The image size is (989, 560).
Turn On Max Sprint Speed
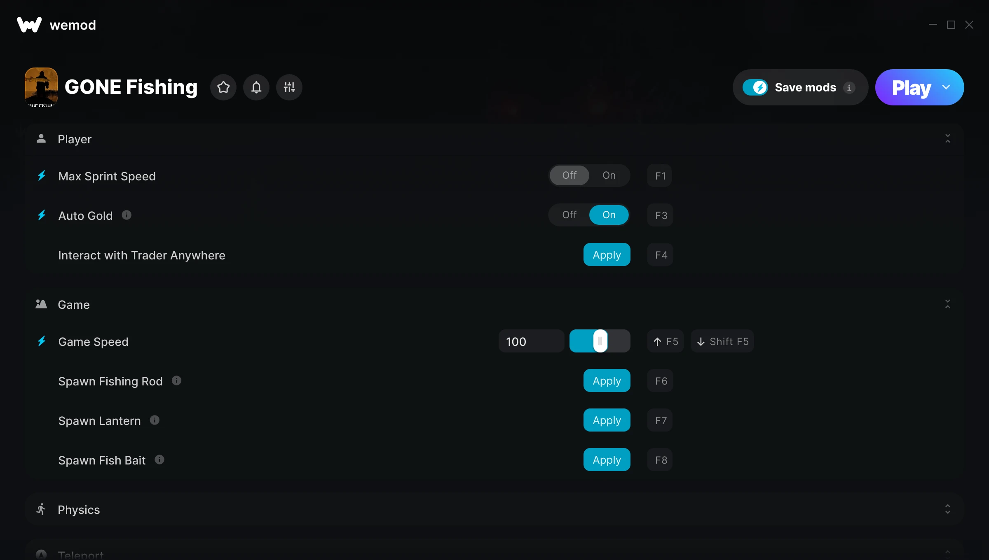click(x=609, y=175)
